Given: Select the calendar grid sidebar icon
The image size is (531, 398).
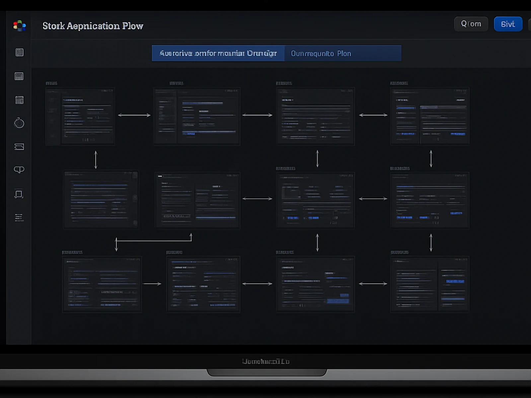Looking at the screenshot, I should 19,76.
